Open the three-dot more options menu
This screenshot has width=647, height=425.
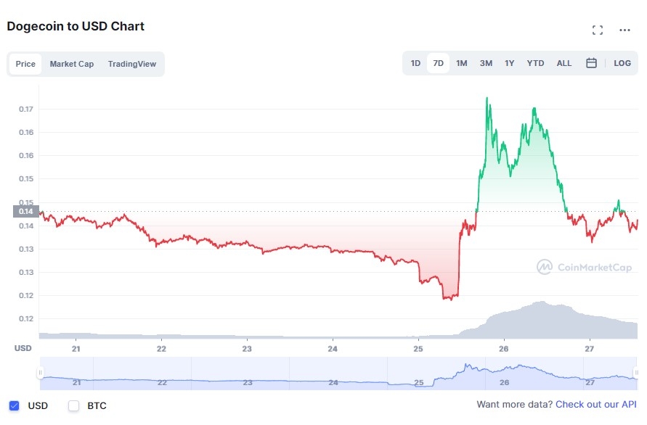coord(624,30)
